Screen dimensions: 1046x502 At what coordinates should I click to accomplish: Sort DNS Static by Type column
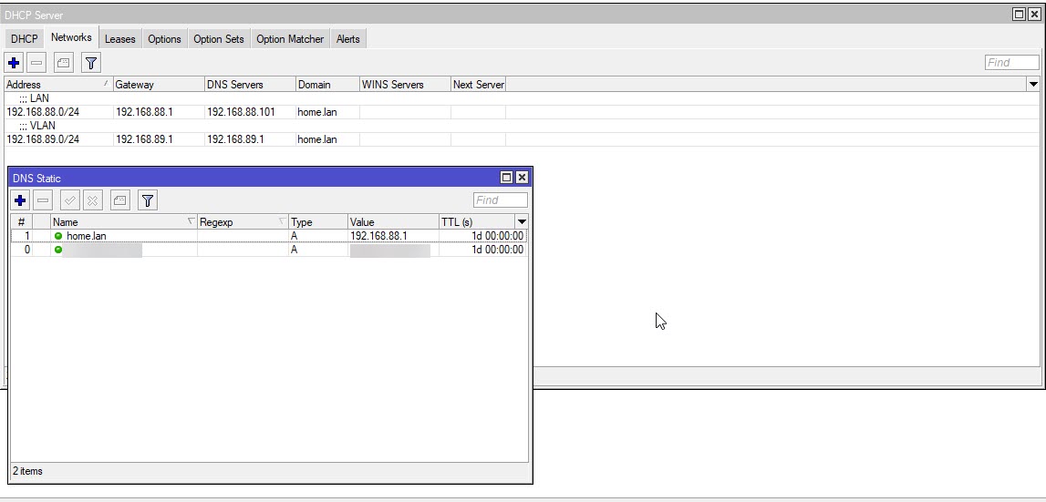pyautogui.click(x=318, y=222)
